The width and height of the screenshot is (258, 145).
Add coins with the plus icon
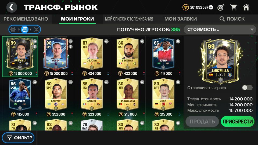tap(211, 8)
